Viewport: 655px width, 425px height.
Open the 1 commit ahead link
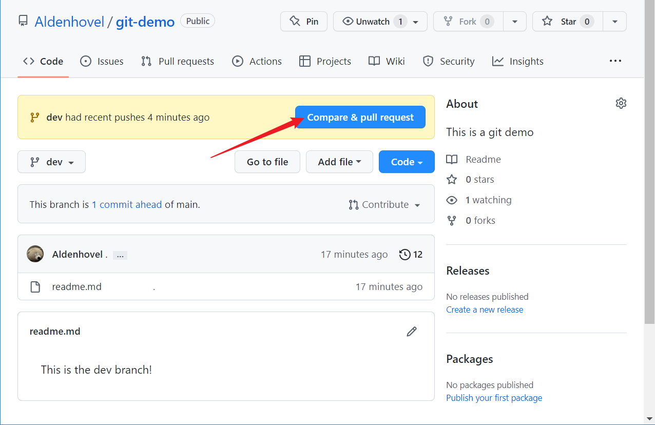tap(127, 204)
